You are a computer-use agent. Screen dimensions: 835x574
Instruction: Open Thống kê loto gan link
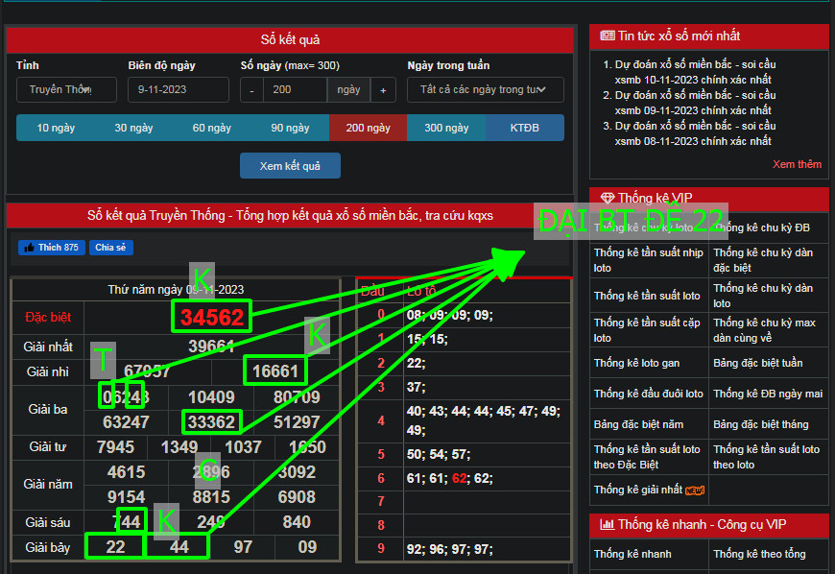[636, 363]
